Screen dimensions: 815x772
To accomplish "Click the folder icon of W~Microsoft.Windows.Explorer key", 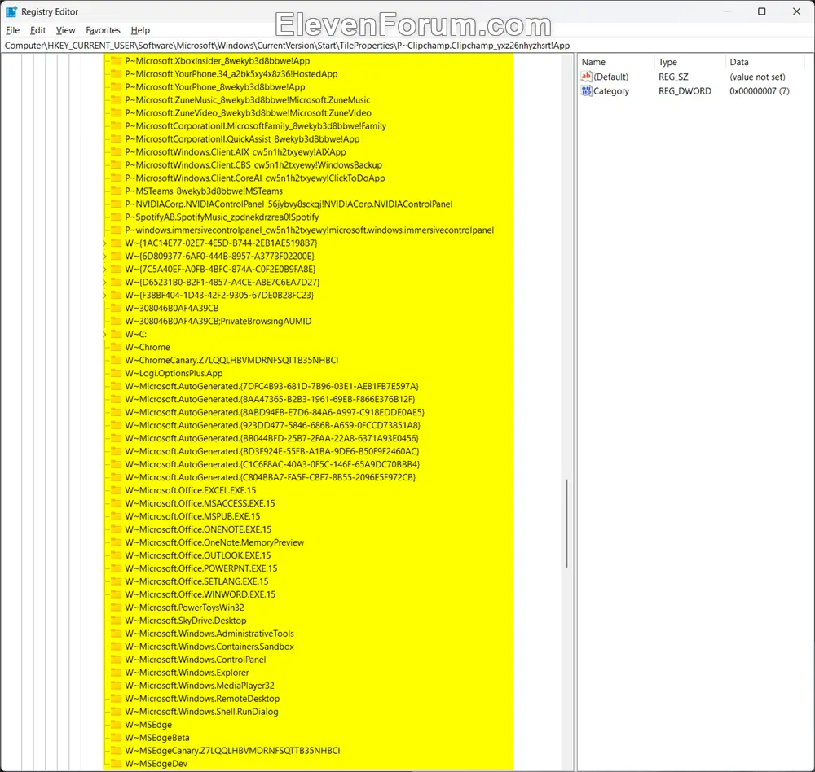I will coord(116,673).
